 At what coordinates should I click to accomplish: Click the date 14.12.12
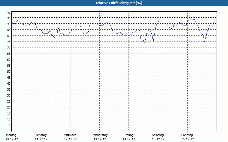(129, 139)
